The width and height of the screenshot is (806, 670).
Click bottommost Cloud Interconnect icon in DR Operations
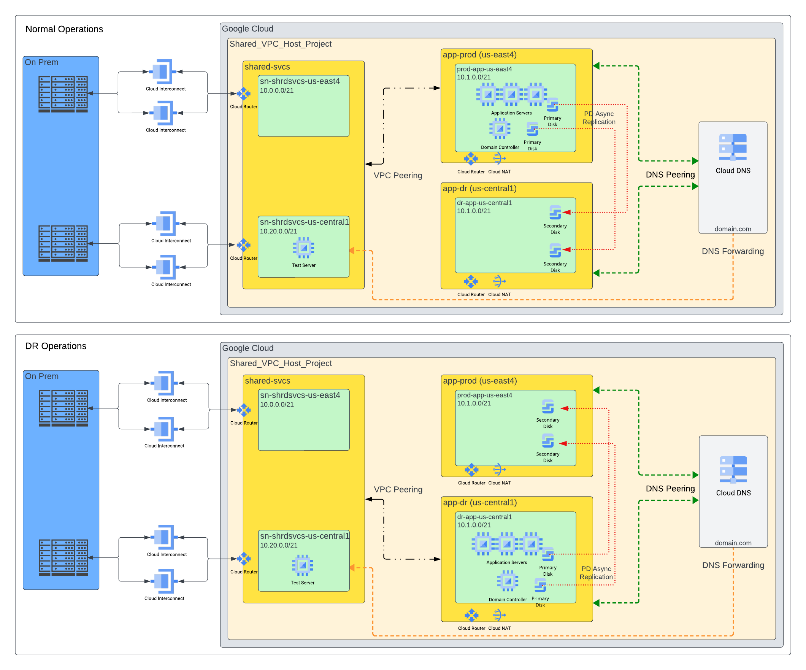(x=164, y=581)
